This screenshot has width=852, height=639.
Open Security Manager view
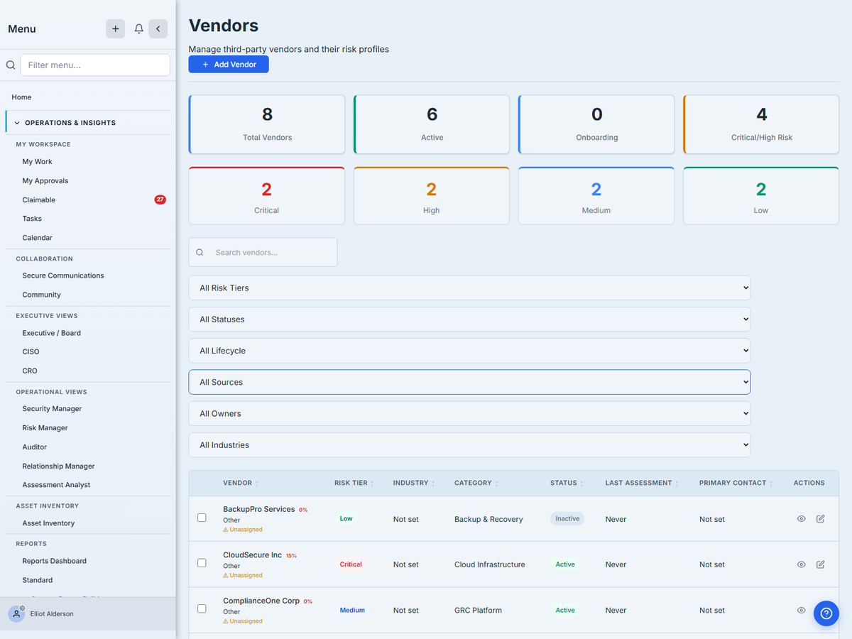[52, 409]
